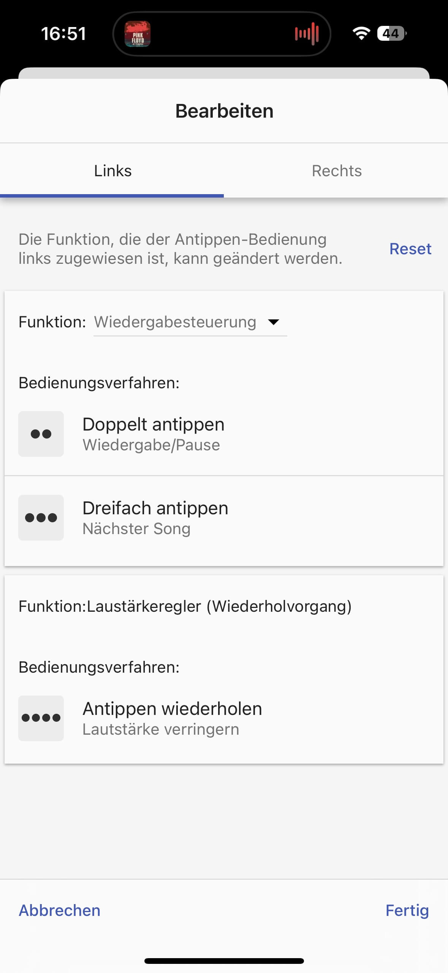The height and width of the screenshot is (973, 448).
Task: Tap the battery level indicator
Action: pyautogui.click(x=391, y=33)
